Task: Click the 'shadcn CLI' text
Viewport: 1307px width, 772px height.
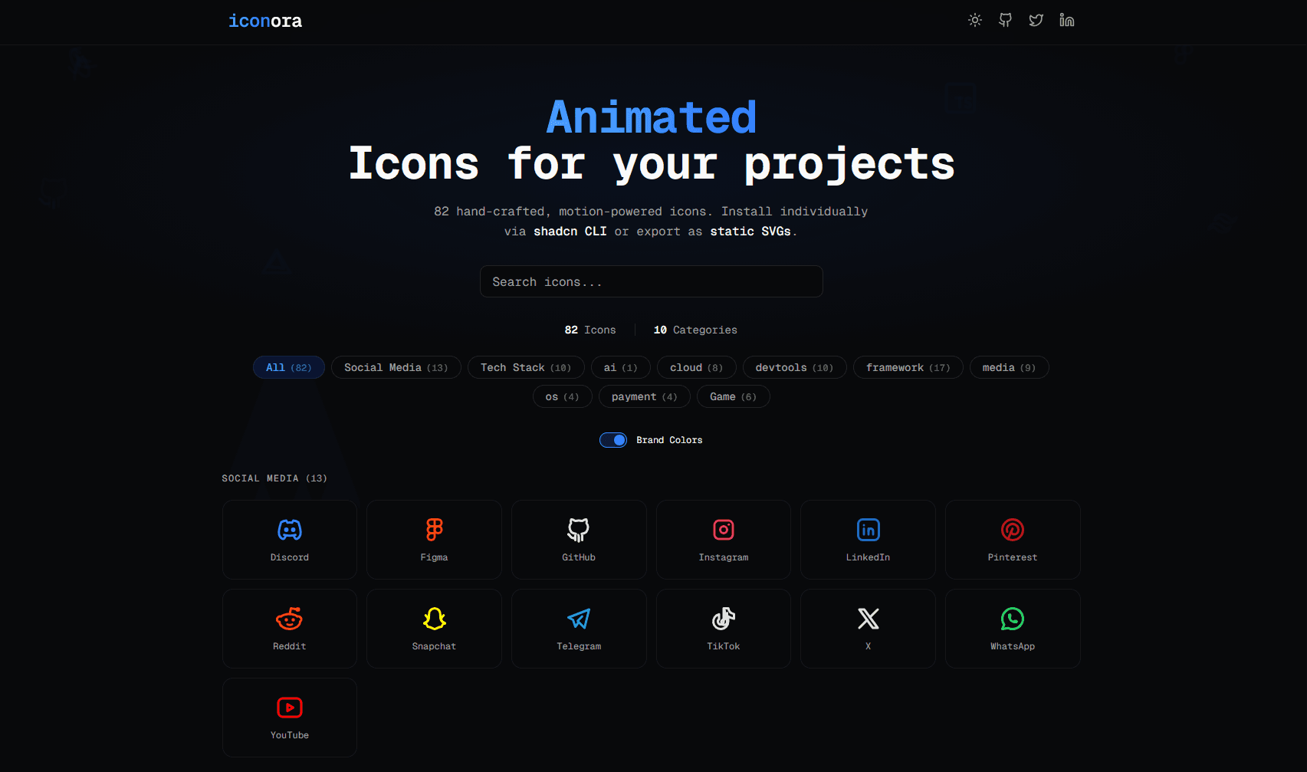Action: pyautogui.click(x=570, y=231)
